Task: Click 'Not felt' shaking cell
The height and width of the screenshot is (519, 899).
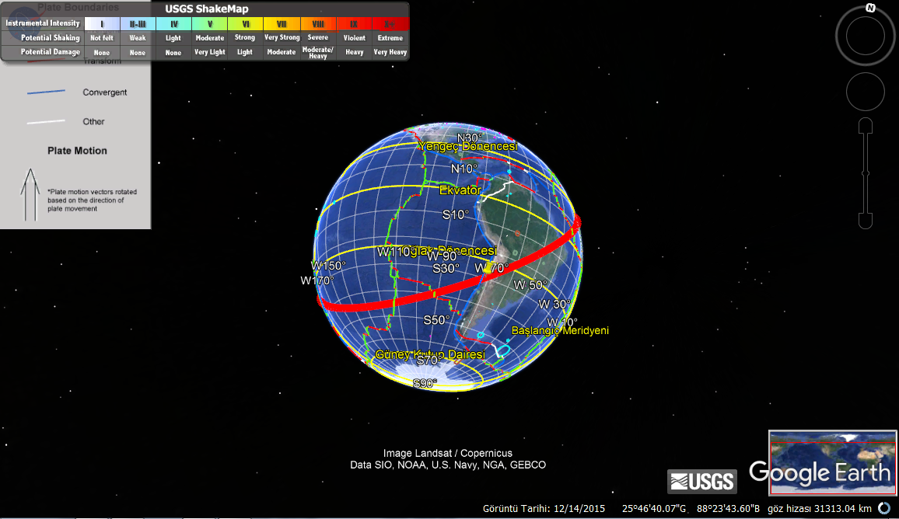Action: pyautogui.click(x=101, y=38)
